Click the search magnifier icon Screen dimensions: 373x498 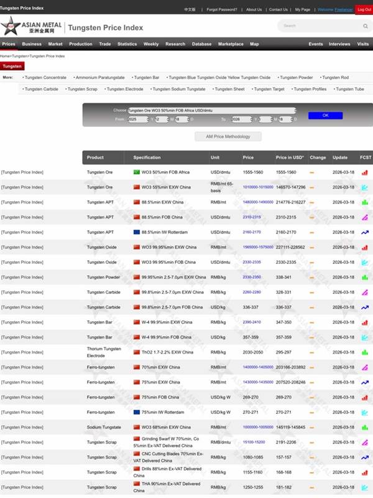click(365, 26)
